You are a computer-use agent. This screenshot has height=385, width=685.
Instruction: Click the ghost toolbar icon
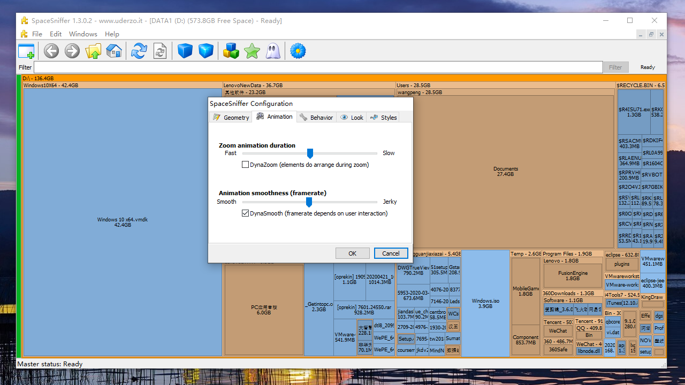point(272,51)
